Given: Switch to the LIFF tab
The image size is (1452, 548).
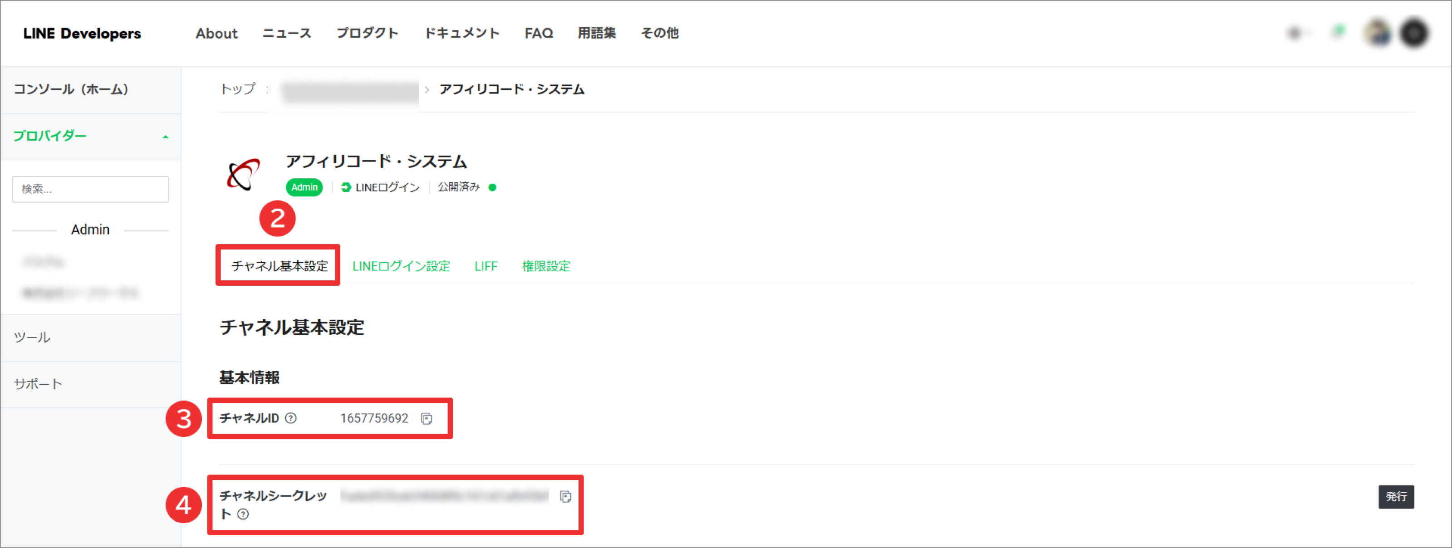Looking at the screenshot, I should tap(486, 266).
